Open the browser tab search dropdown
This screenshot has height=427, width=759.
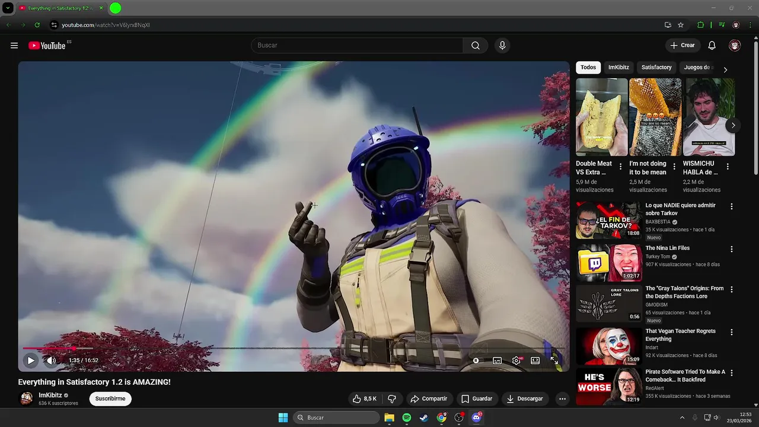[x=8, y=8]
